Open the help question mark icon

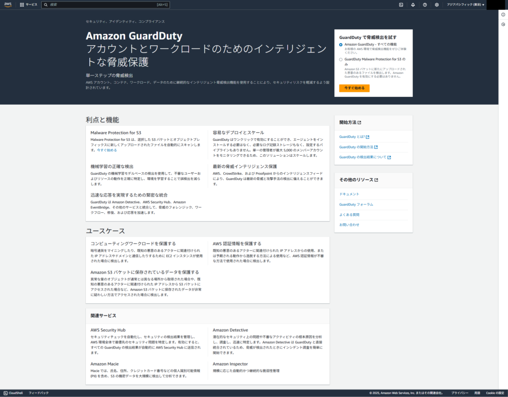tap(425, 5)
